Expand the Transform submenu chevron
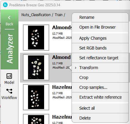130x124 pixels. [76, 68]
